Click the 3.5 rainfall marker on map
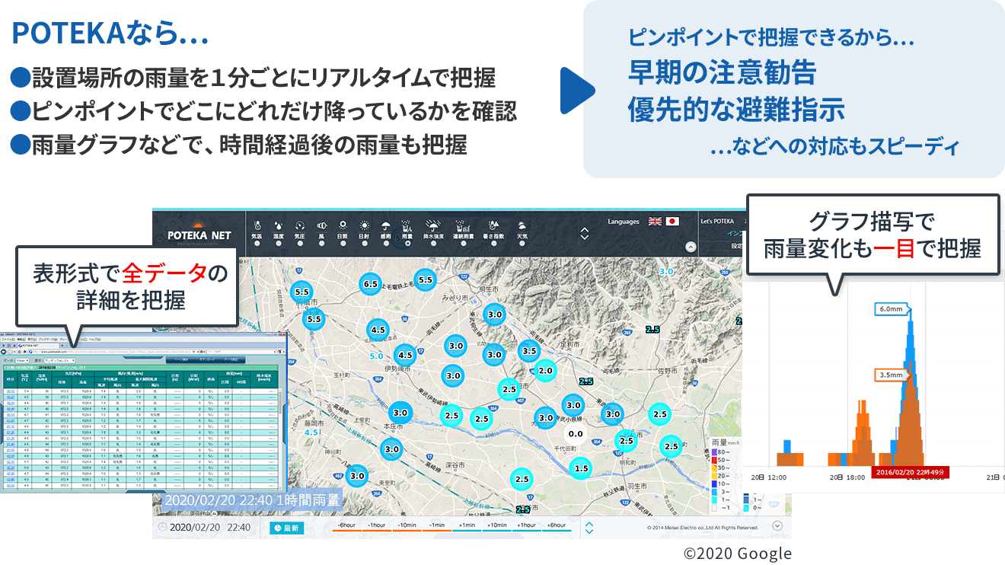Image resolution: width=1005 pixels, height=565 pixels. tap(529, 351)
